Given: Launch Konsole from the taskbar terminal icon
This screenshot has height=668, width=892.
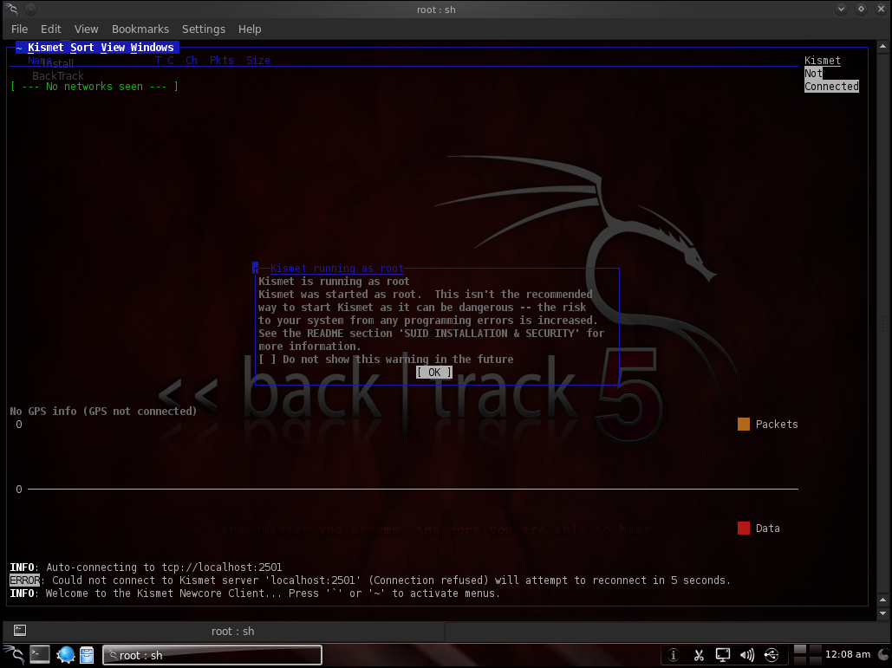Looking at the screenshot, I should click(39, 655).
